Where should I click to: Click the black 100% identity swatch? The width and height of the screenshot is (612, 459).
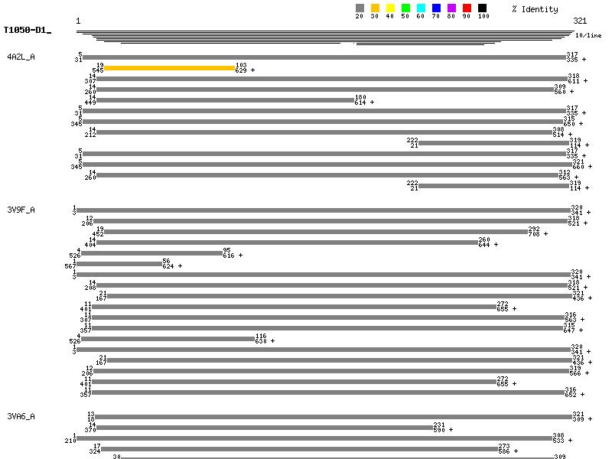point(482,8)
